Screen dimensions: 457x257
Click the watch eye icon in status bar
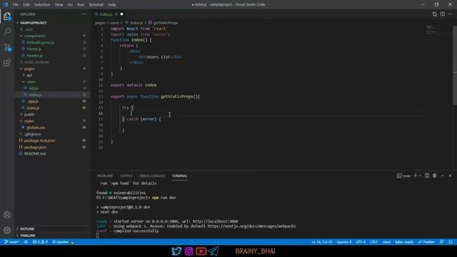(26, 242)
